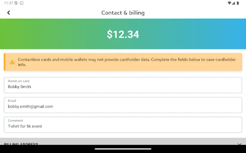This screenshot has height=153, width=246.
Task: Tap the square status icon after shield
Action: click(x=22, y=3)
